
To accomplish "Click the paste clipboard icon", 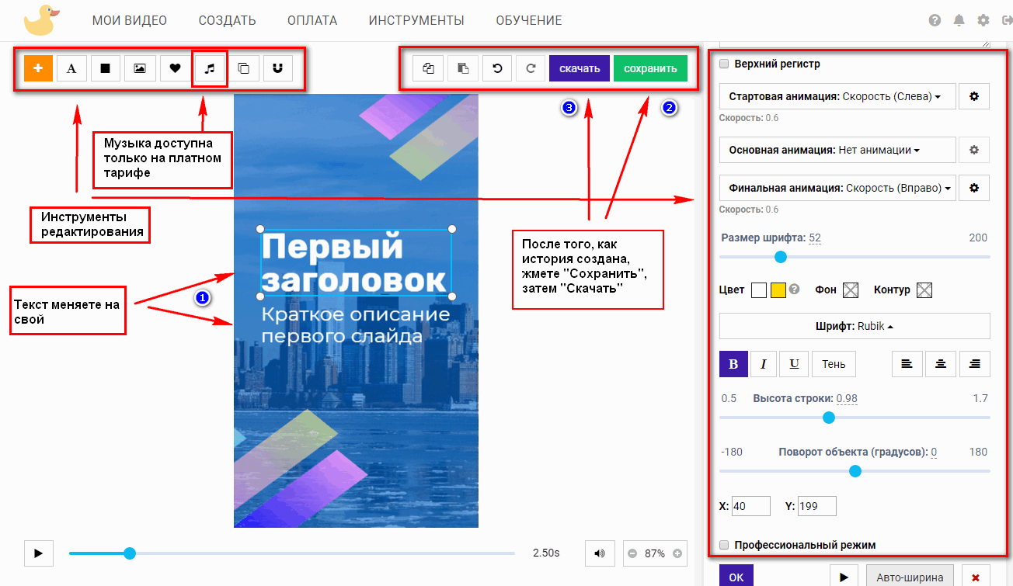I will (462, 68).
